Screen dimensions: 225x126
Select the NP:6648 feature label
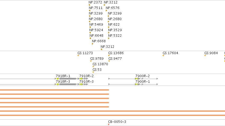pyautogui.click(x=97, y=36)
